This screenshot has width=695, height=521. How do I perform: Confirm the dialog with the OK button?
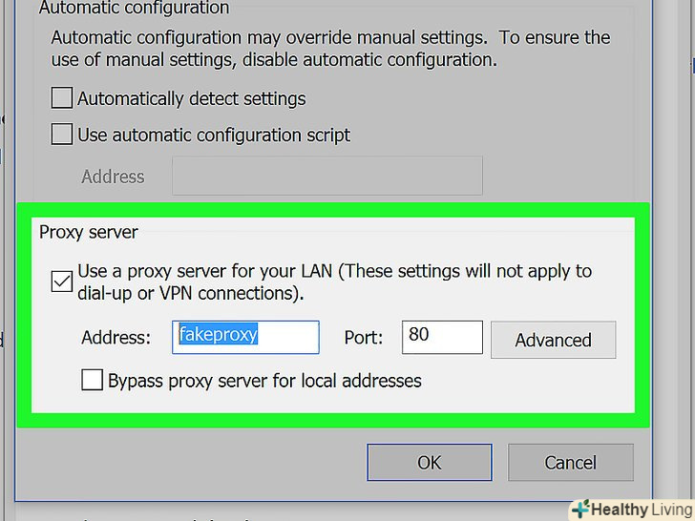430,462
